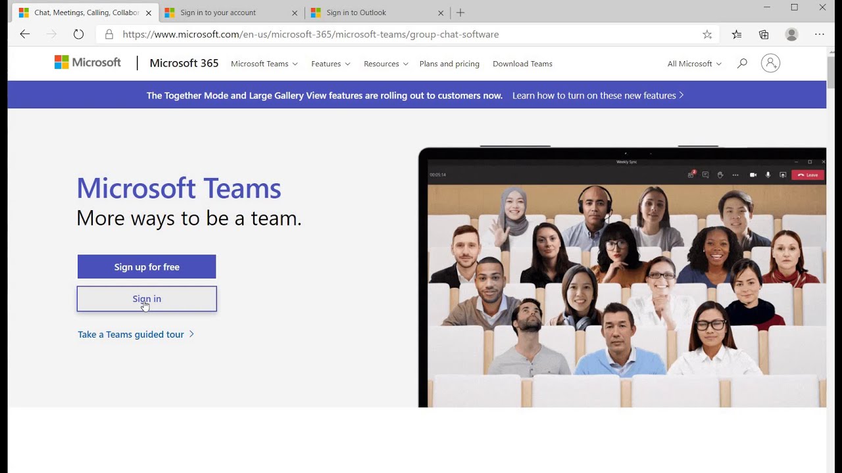
Task: Add this page to favorites with star icon
Action: 707,34
